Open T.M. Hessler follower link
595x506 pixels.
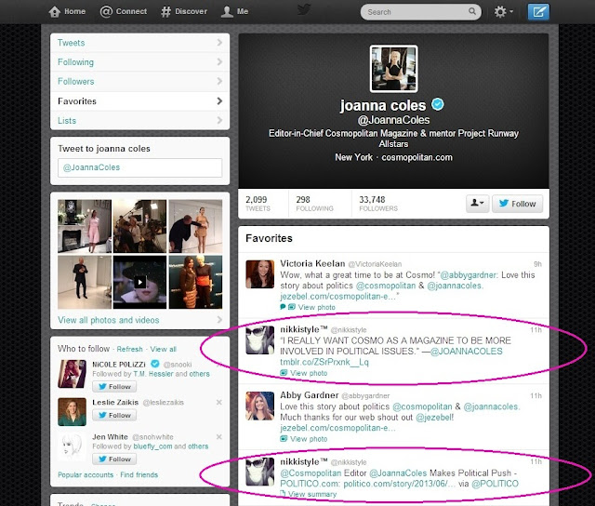click(153, 374)
